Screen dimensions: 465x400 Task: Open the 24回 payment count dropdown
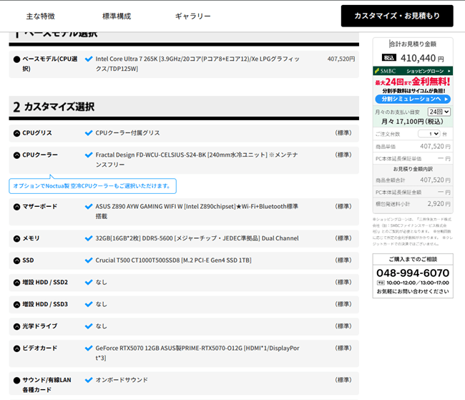click(439, 112)
